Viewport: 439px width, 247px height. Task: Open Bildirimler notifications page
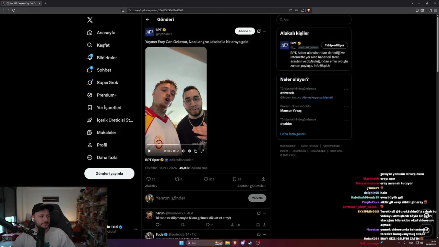click(102, 58)
